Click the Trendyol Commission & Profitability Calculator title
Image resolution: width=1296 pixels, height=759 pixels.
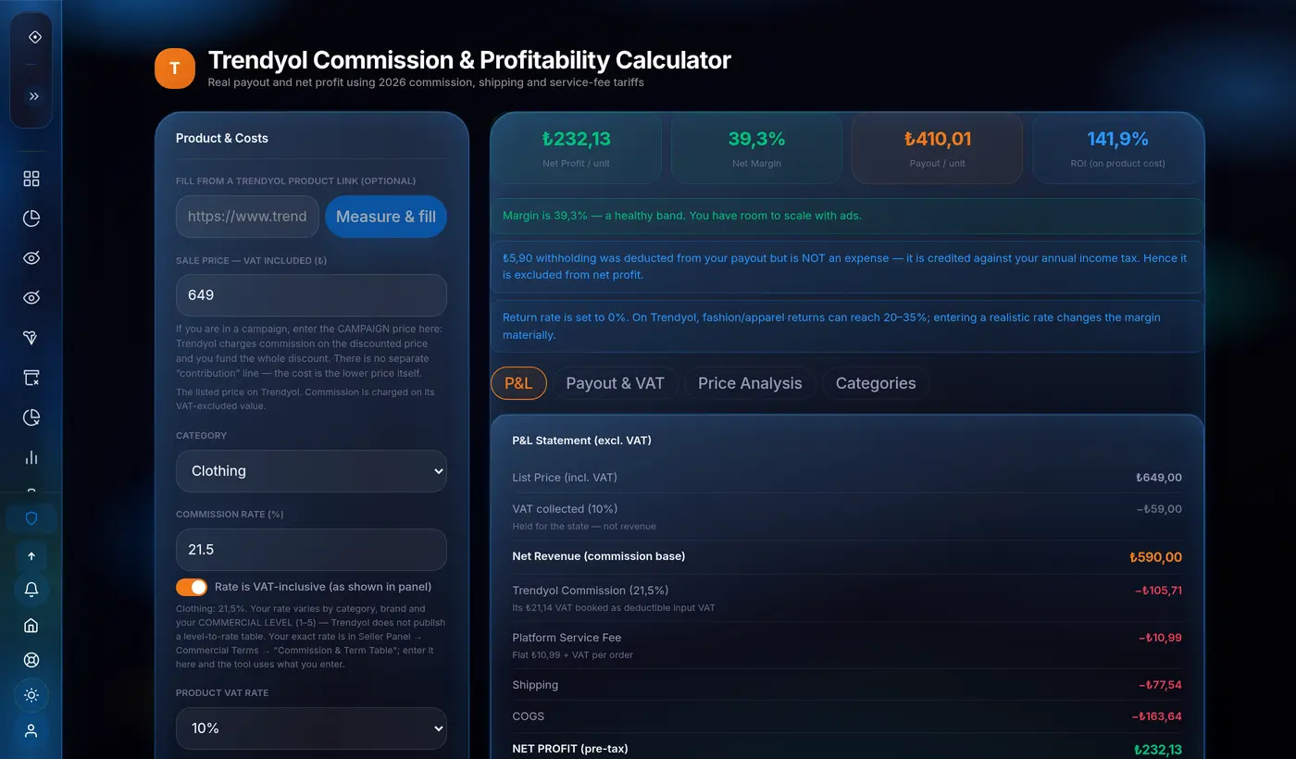click(469, 60)
